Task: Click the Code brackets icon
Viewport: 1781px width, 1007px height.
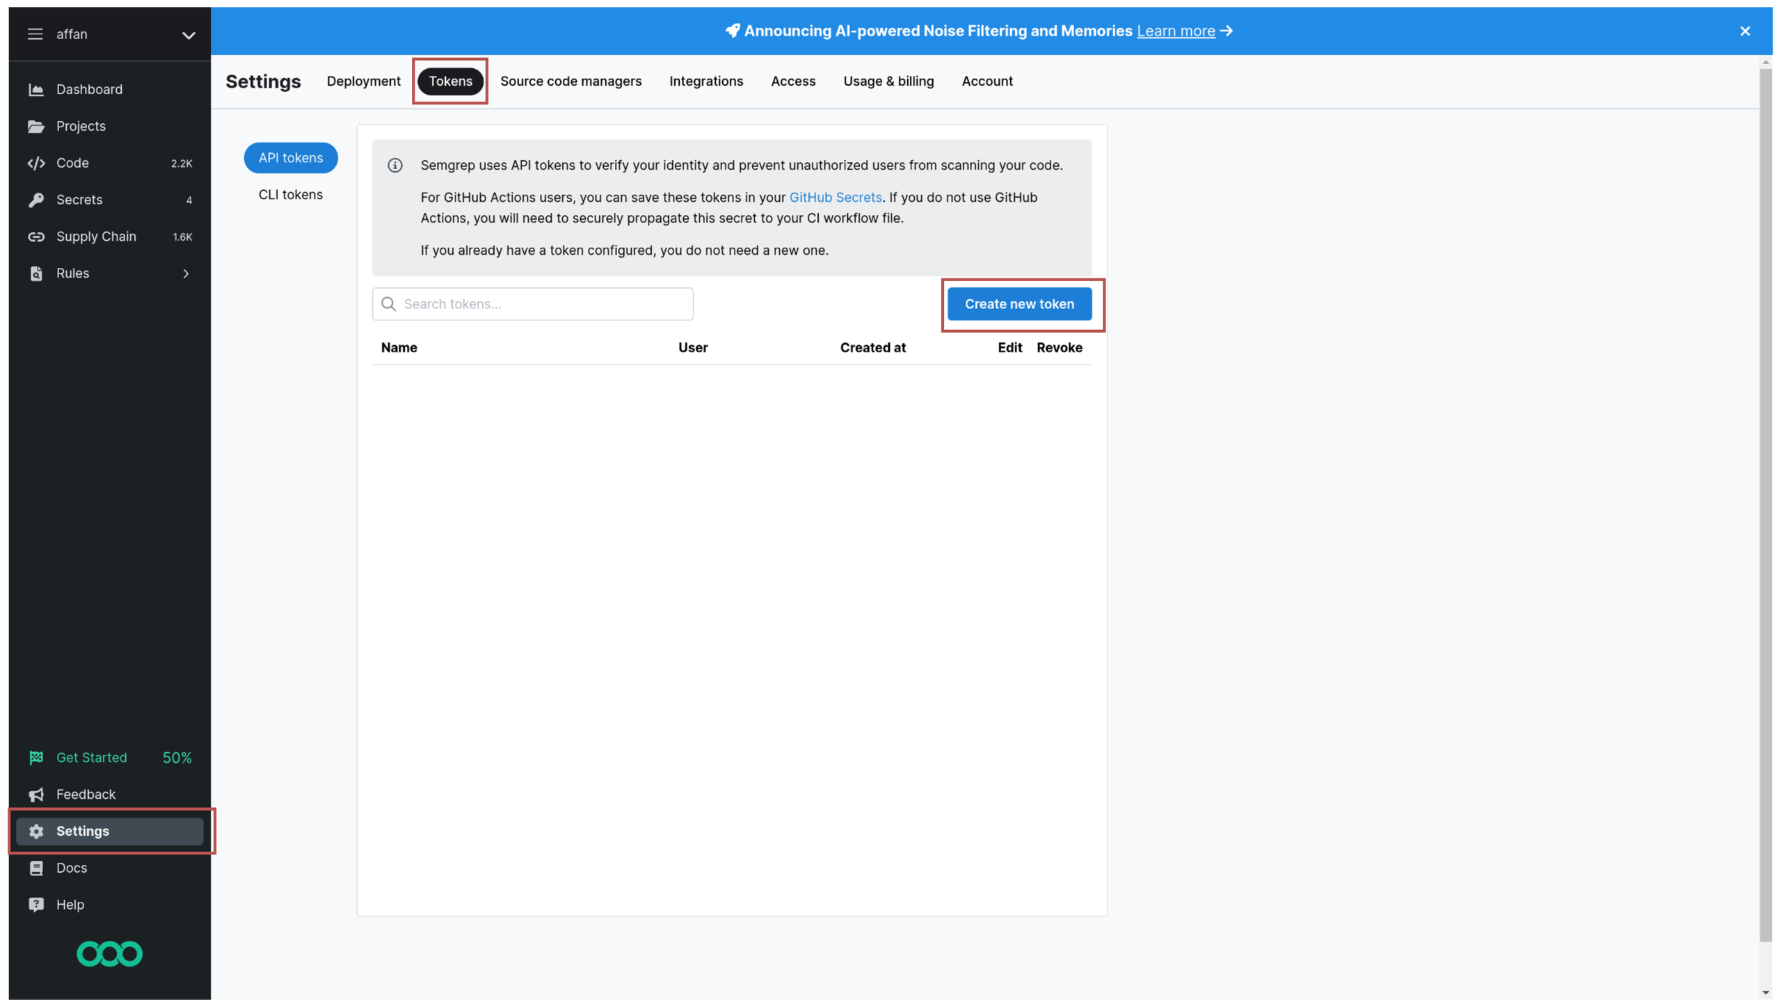Action: pyautogui.click(x=36, y=163)
